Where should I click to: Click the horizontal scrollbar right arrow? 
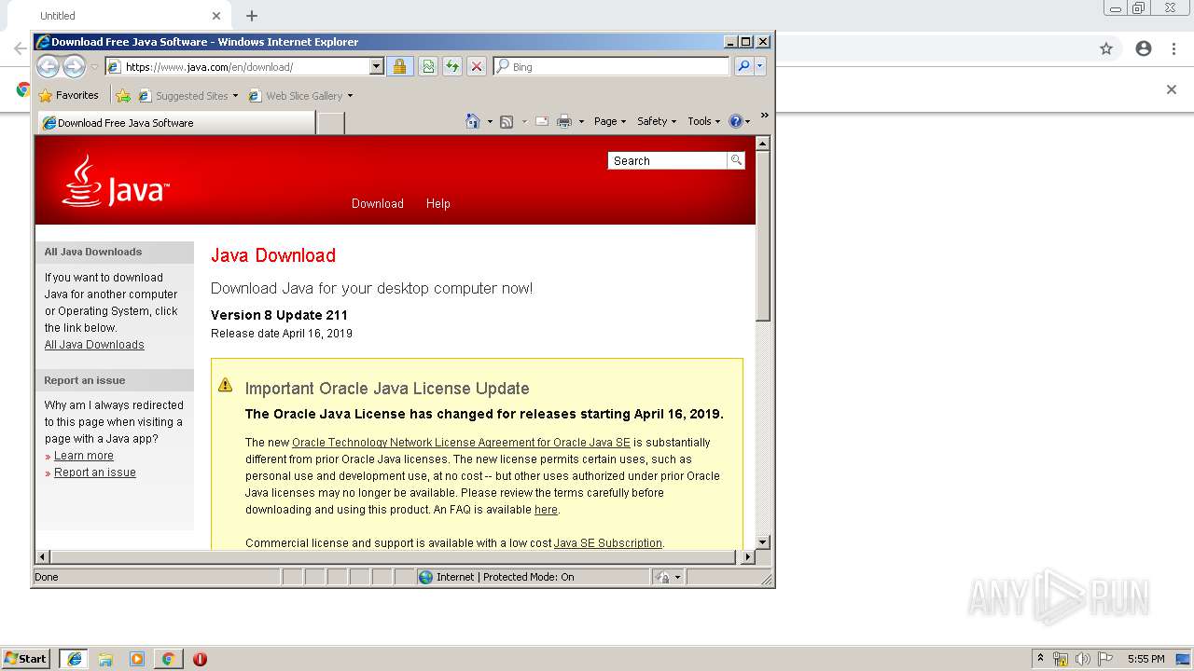pyautogui.click(x=747, y=556)
